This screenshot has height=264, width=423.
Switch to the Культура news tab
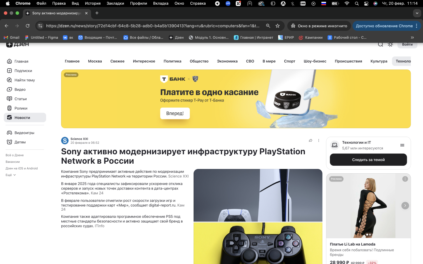[x=379, y=61]
